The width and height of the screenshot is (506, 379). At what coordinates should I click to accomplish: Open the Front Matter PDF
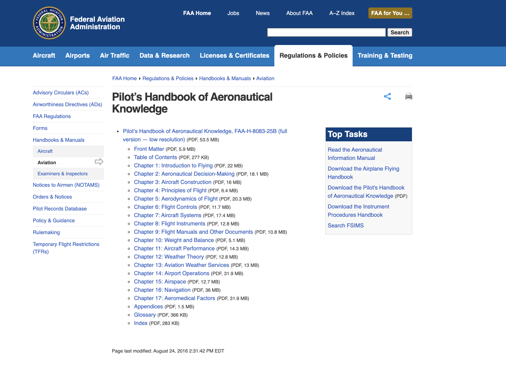(149, 149)
